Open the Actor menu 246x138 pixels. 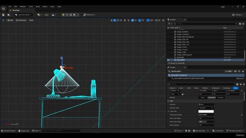coord(52,7)
